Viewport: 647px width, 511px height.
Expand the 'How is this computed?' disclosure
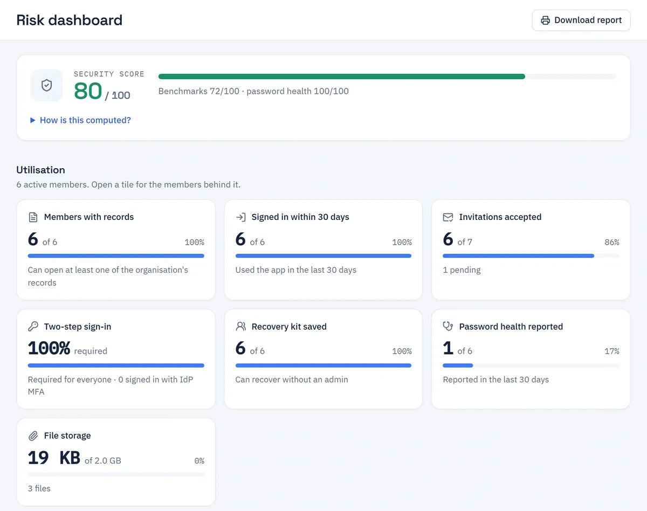tap(81, 120)
